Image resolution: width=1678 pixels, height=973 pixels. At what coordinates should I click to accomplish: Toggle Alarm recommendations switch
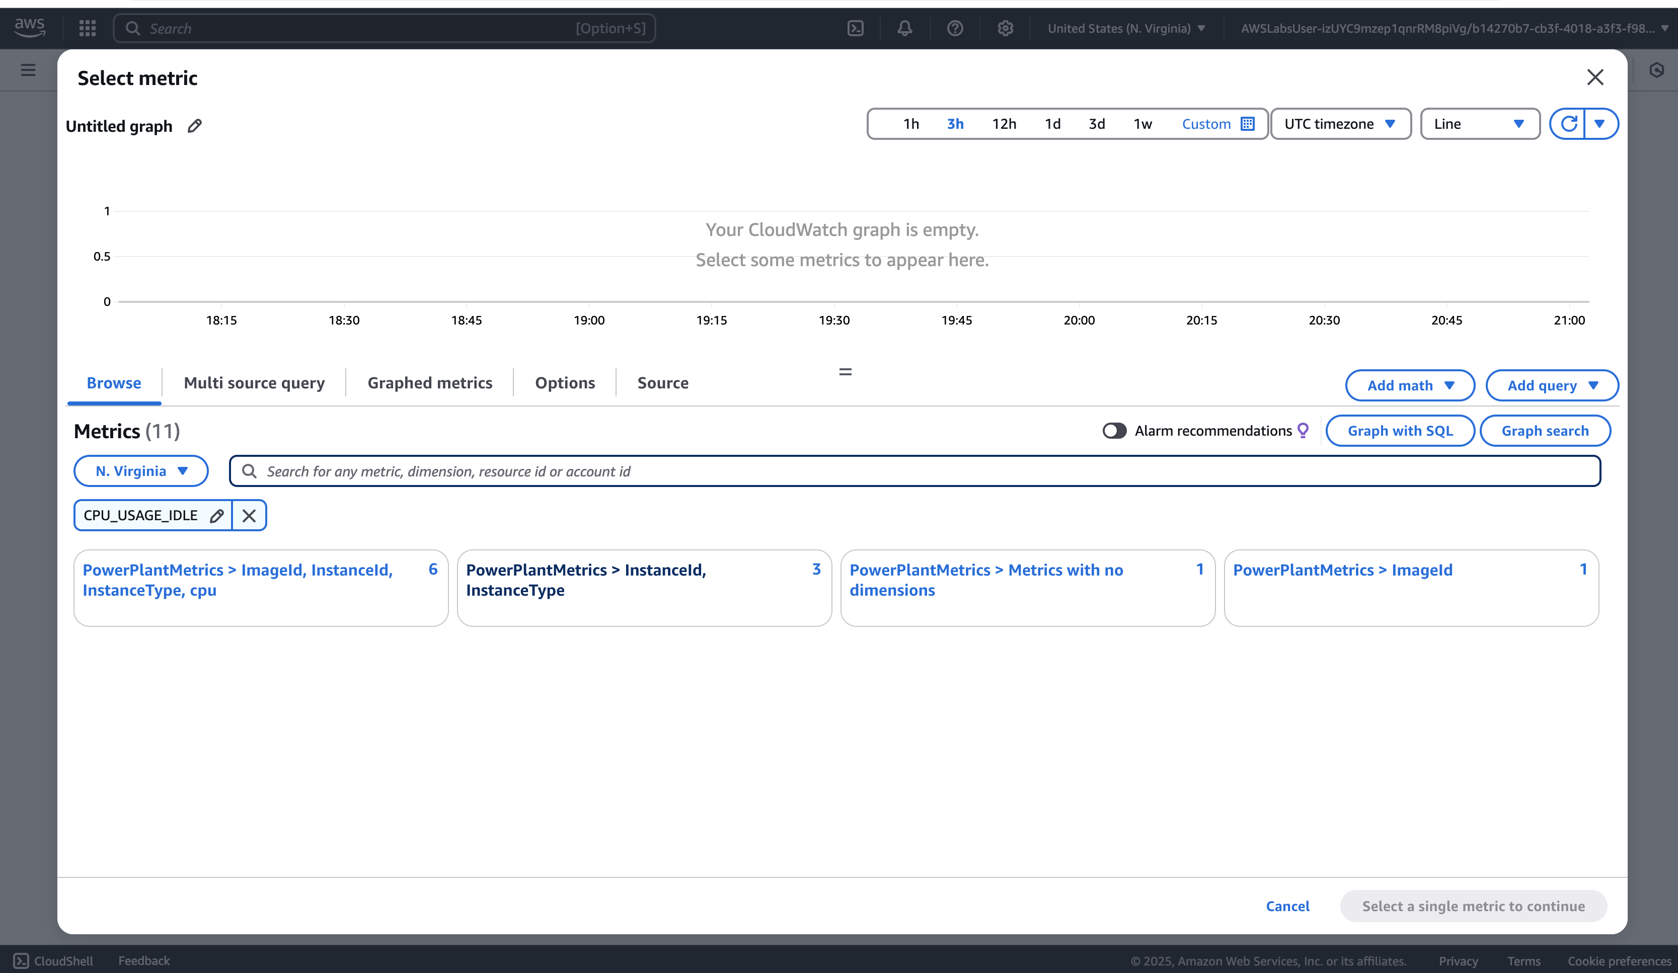click(1114, 431)
